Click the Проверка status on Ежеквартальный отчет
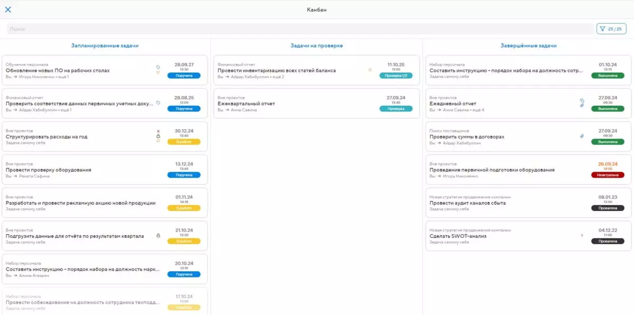The height and width of the screenshot is (315, 634). click(396, 109)
